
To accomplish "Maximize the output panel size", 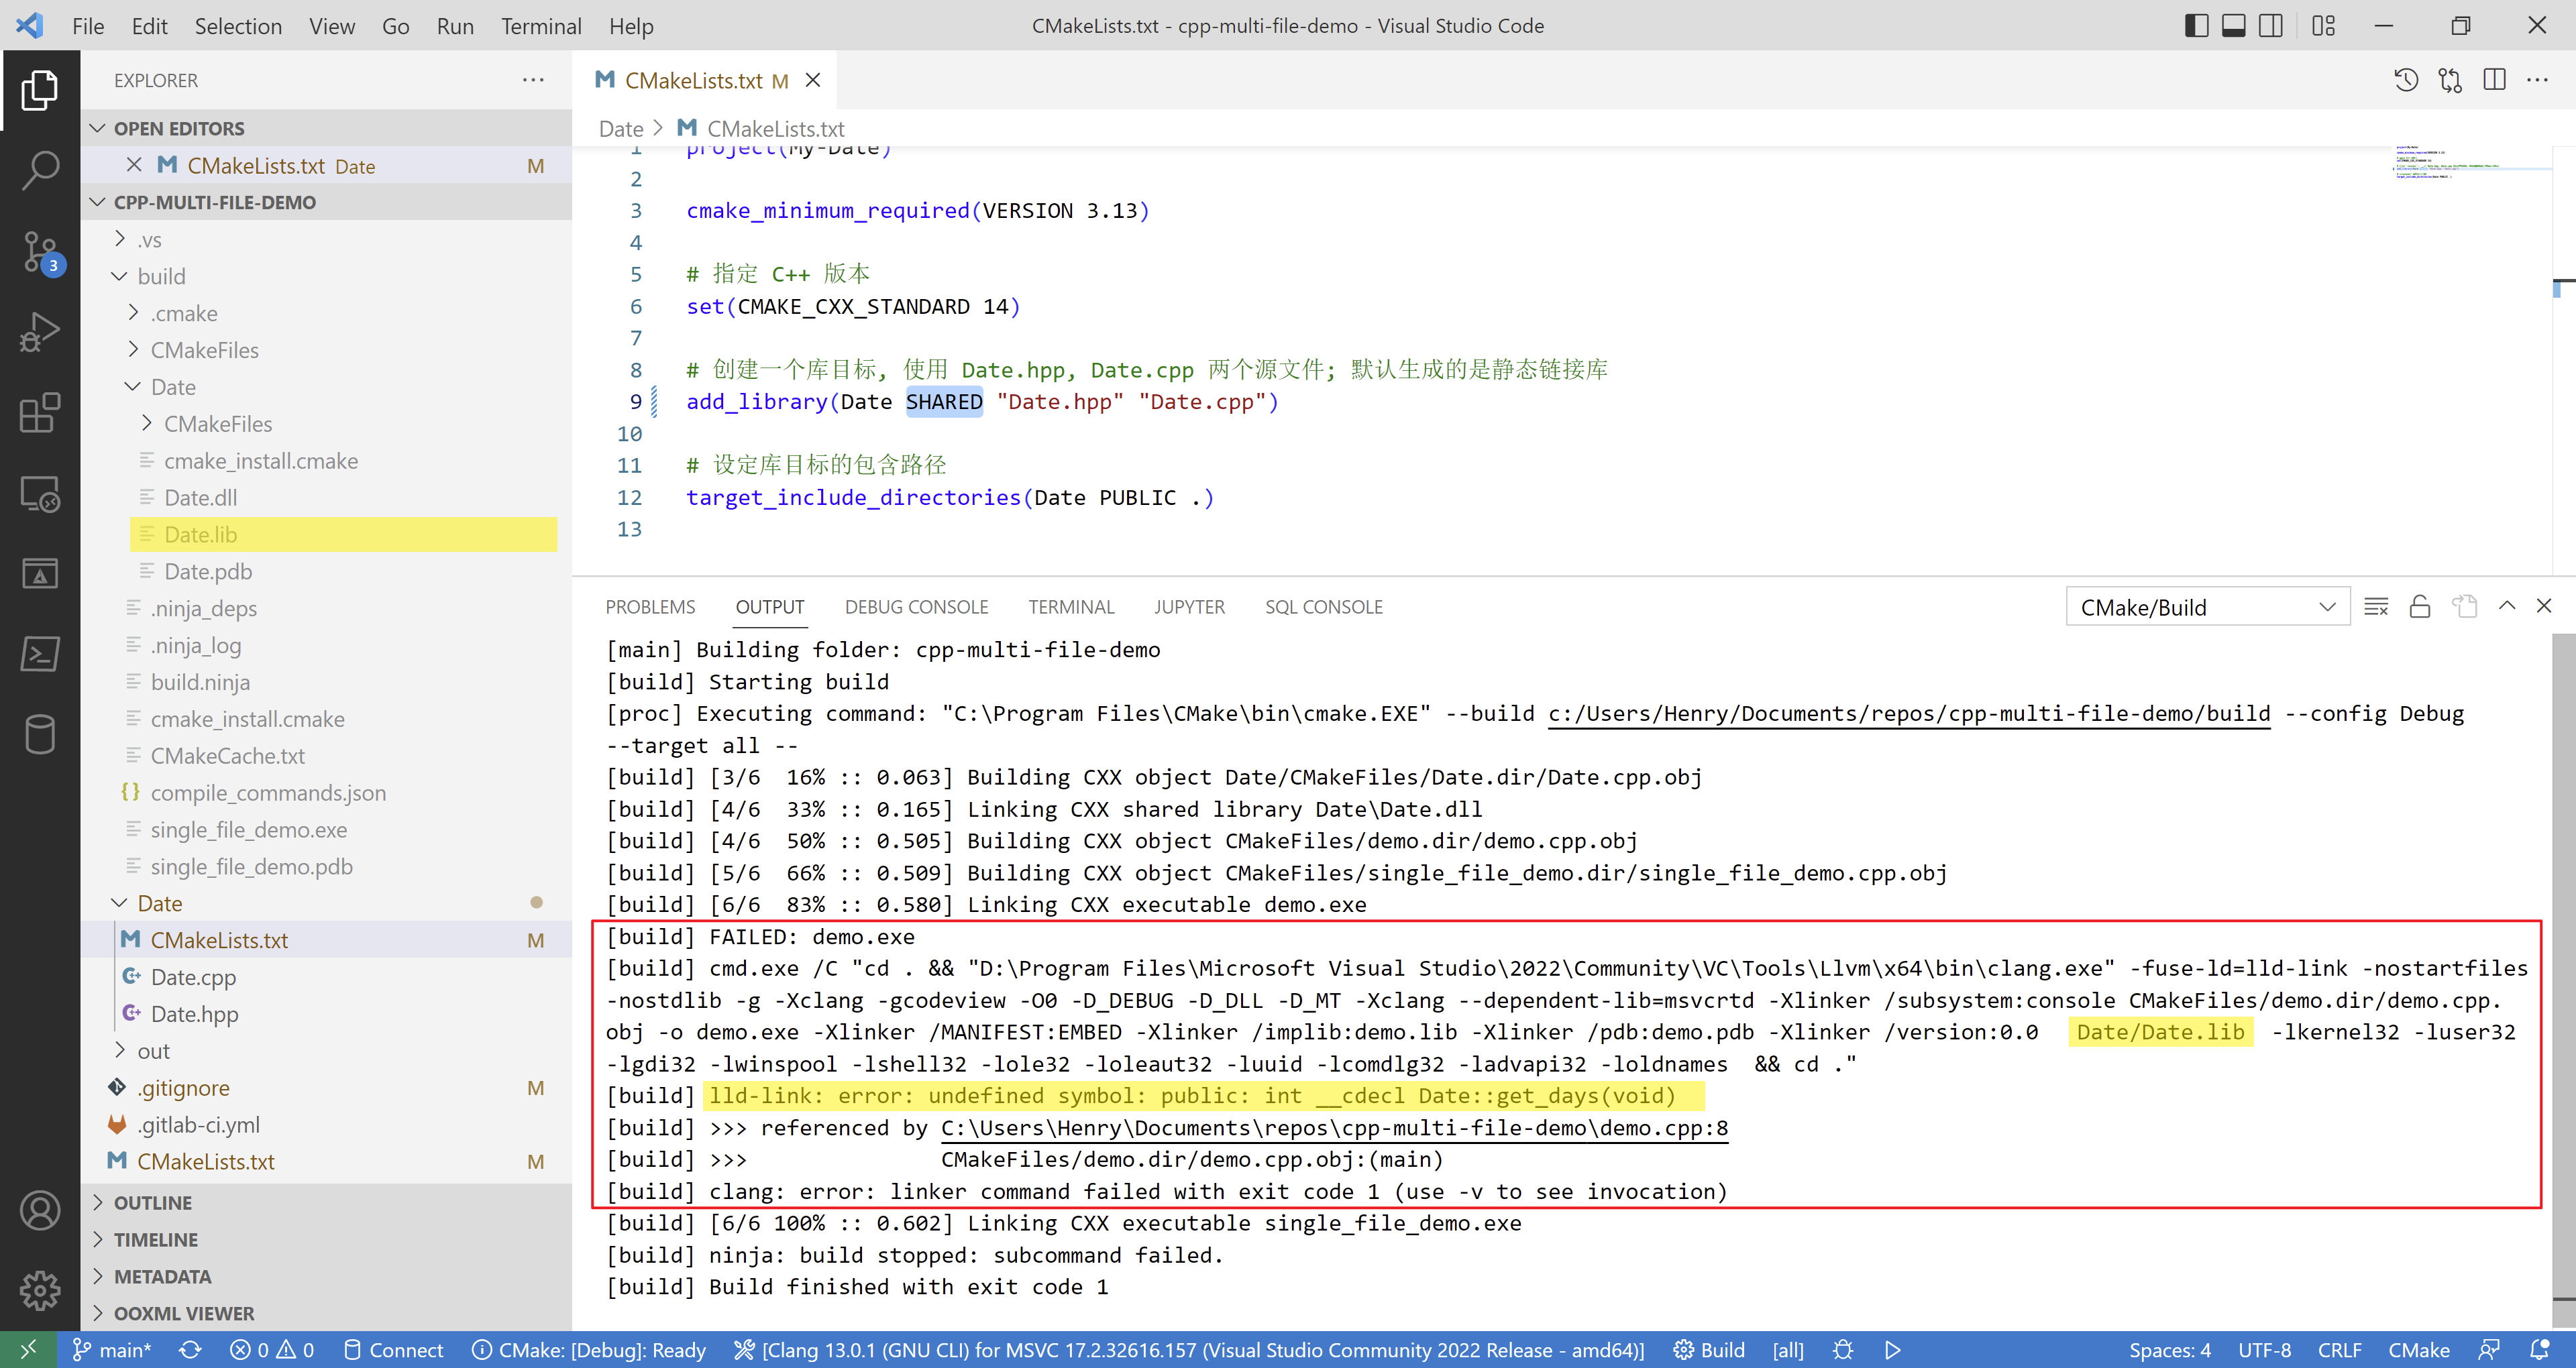I will point(2507,606).
